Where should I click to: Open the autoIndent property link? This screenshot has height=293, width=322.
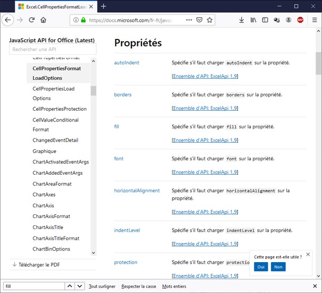point(127,63)
